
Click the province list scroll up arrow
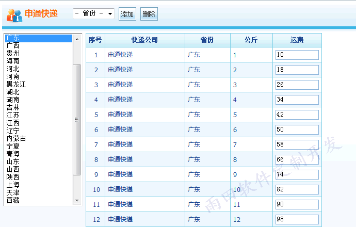77,39
